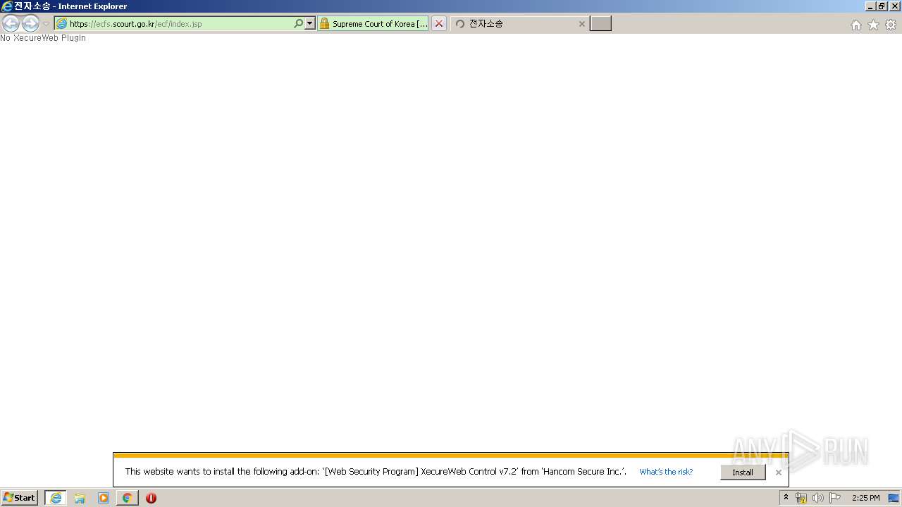Open Windows Explorer folder taskbar icon
Viewport: 902px width, 507px height.
click(80, 498)
